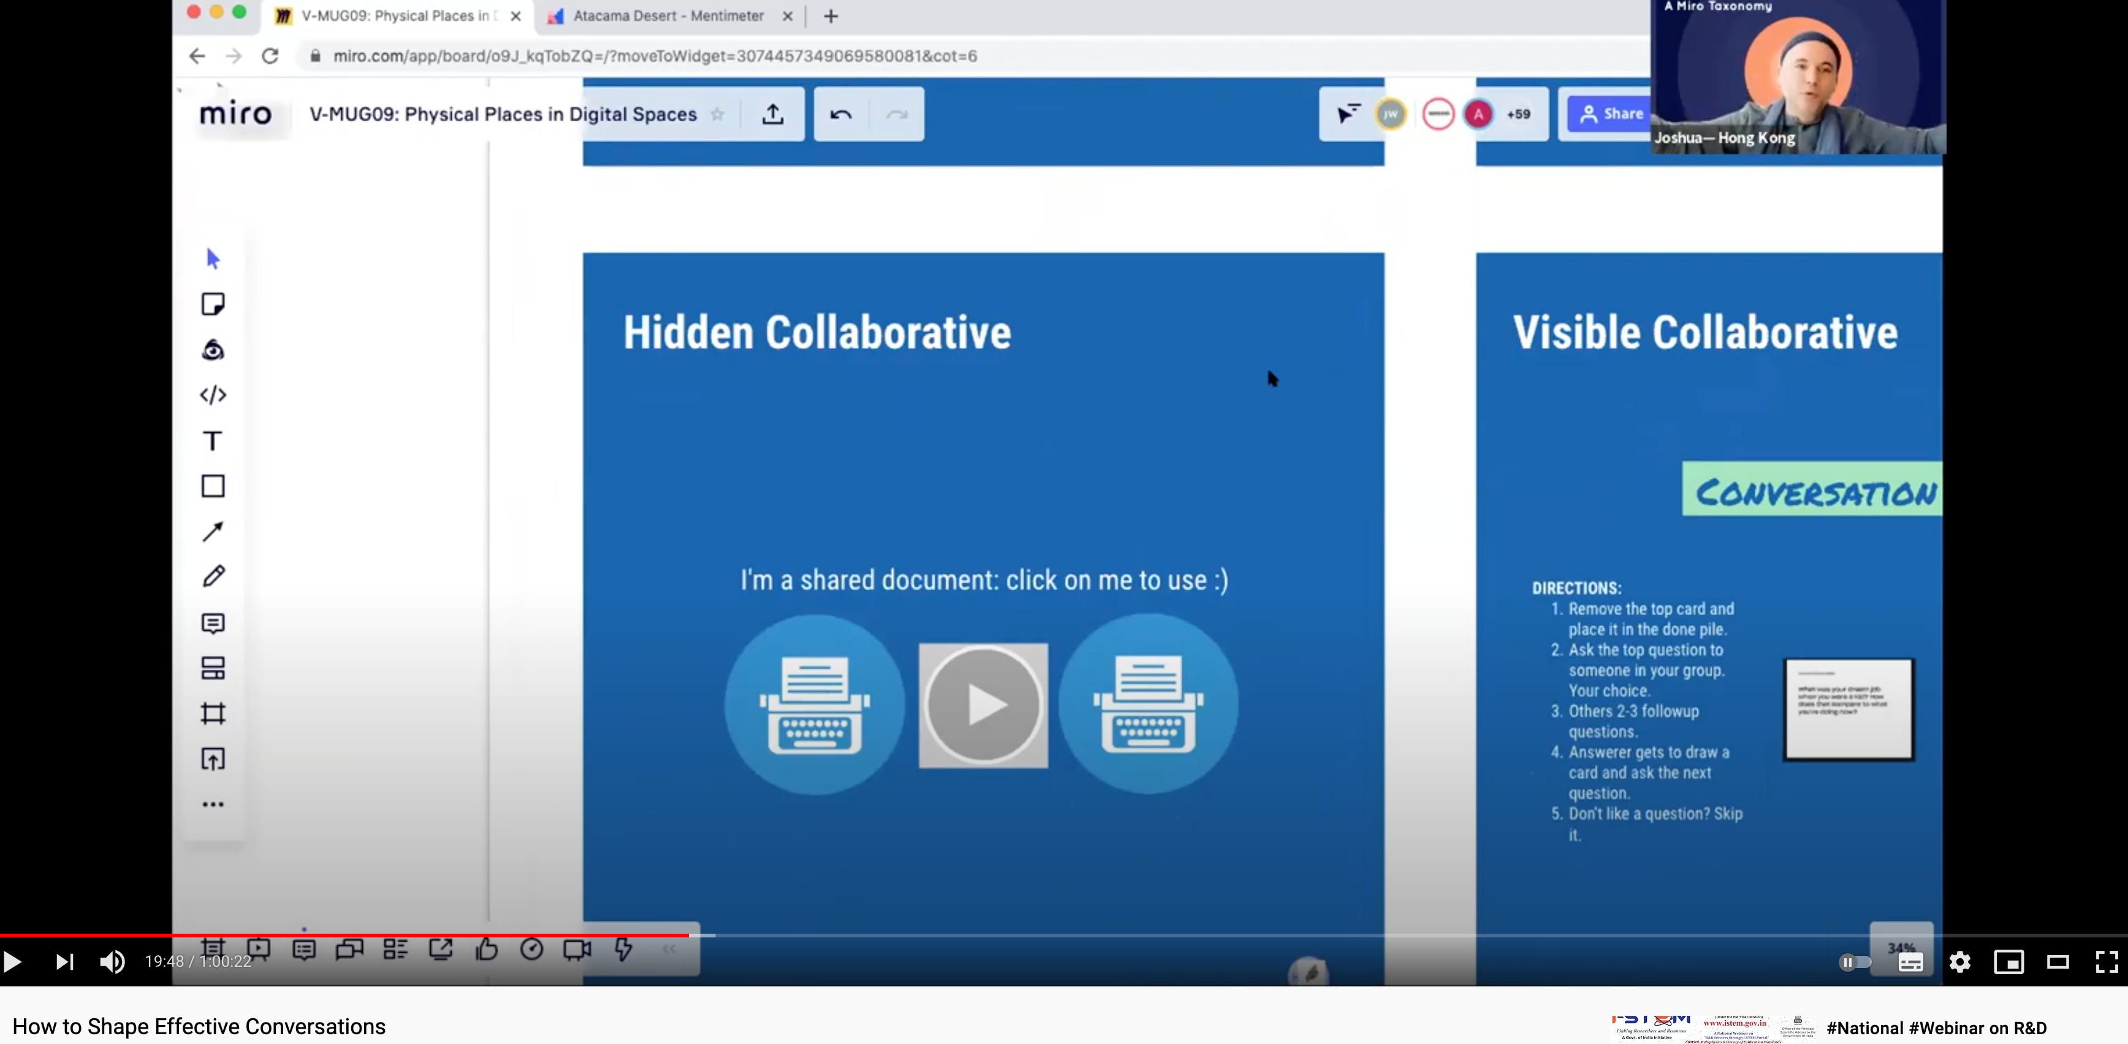Click the Miro frames icon in bottom toolbar
This screenshot has height=1044, width=2128.
point(213,949)
